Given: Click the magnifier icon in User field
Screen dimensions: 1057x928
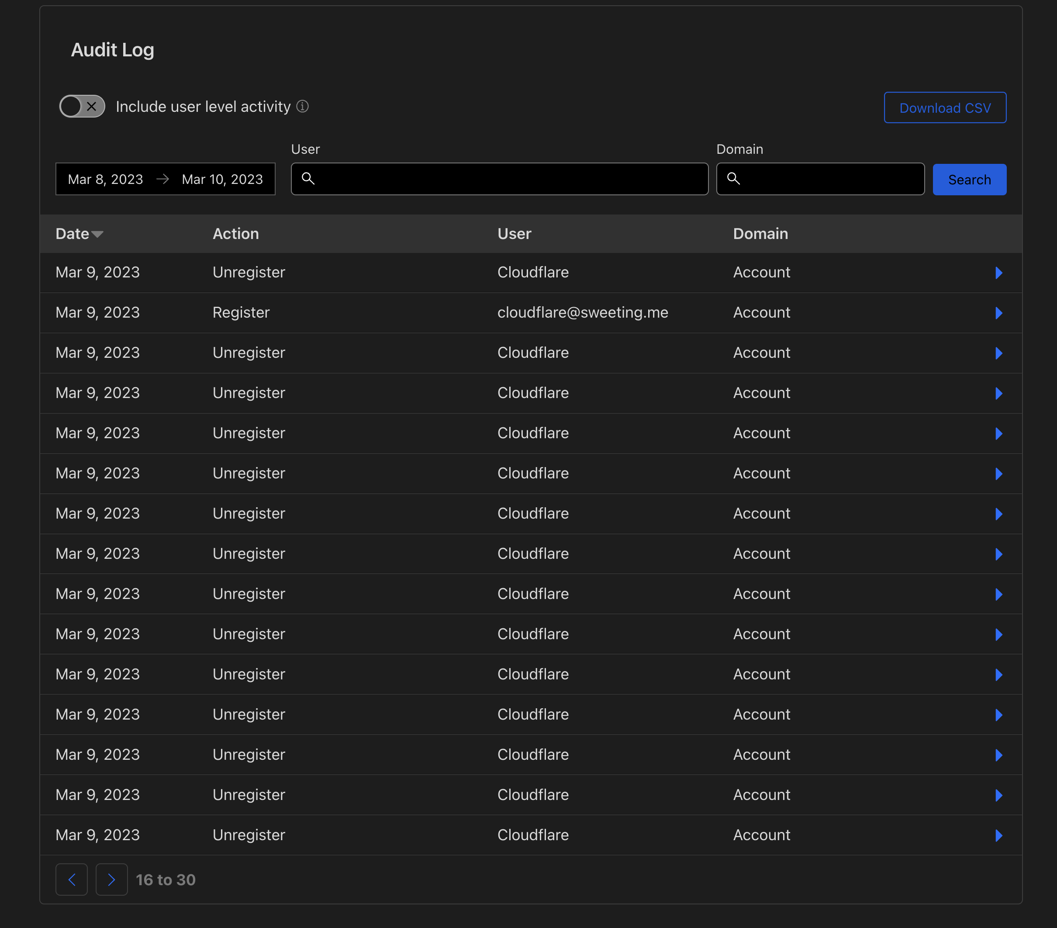Looking at the screenshot, I should tap(308, 179).
